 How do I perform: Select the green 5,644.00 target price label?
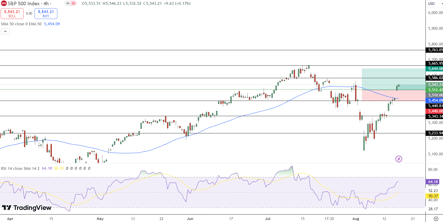[x=434, y=69]
